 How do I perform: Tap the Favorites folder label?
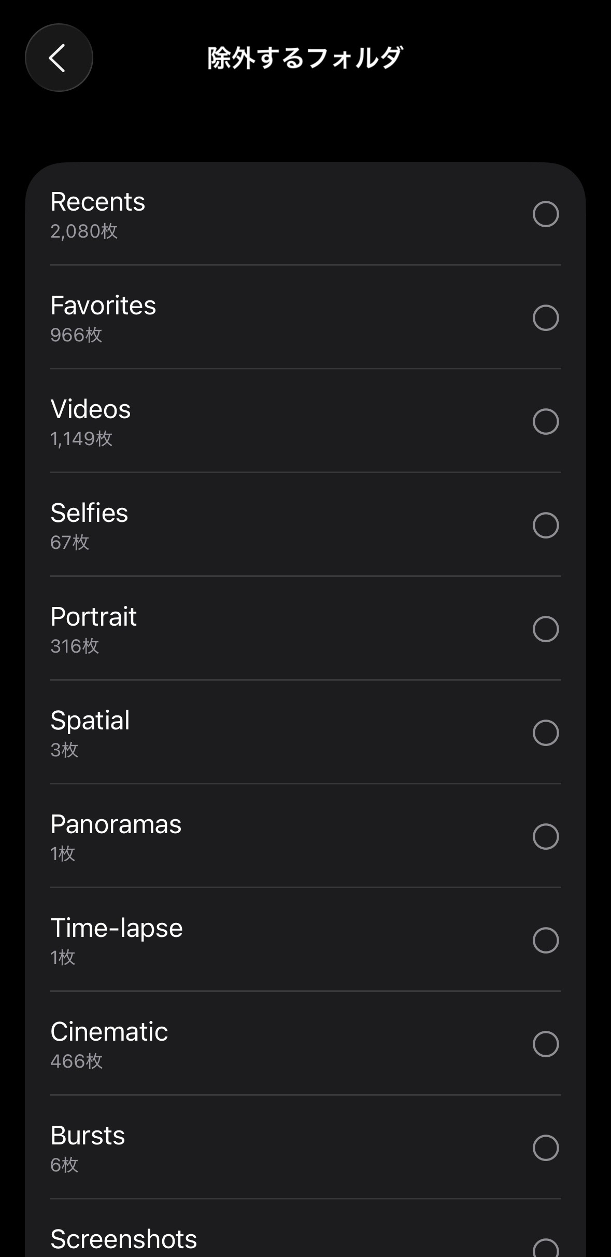click(103, 306)
